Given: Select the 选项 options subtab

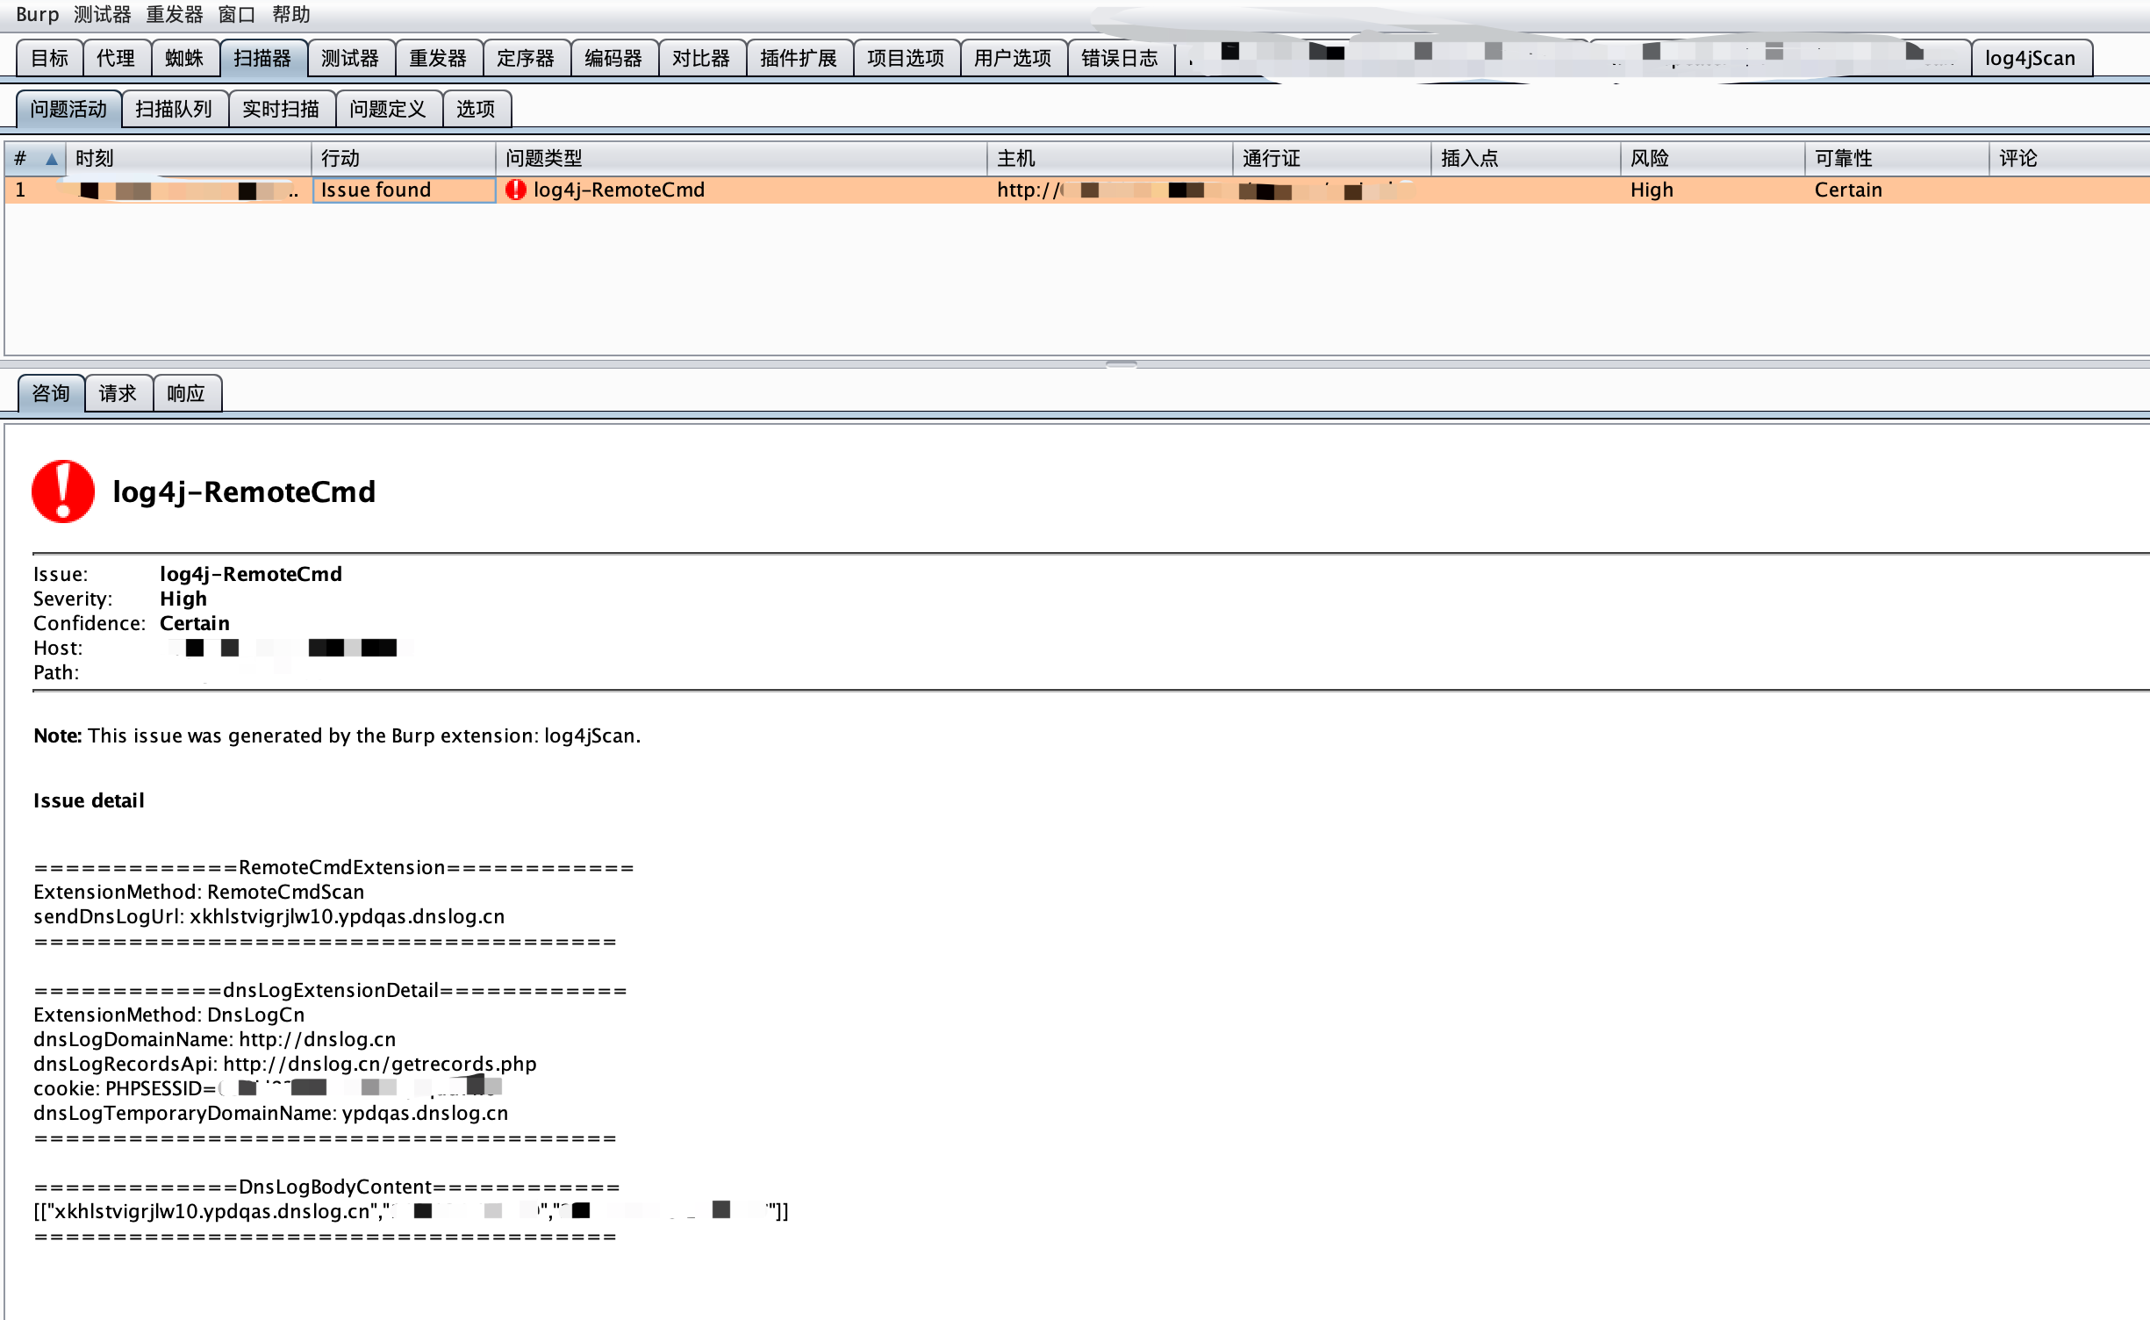Looking at the screenshot, I should tap(476, 109).
